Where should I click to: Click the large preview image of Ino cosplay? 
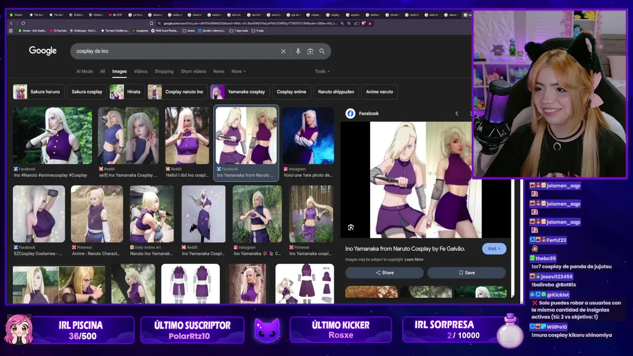click(426, 180)
